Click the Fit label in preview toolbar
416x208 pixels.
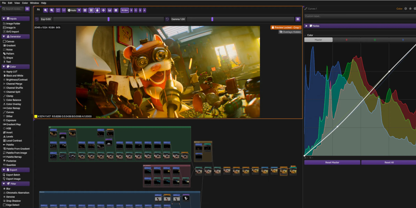(x=39, y=10)
